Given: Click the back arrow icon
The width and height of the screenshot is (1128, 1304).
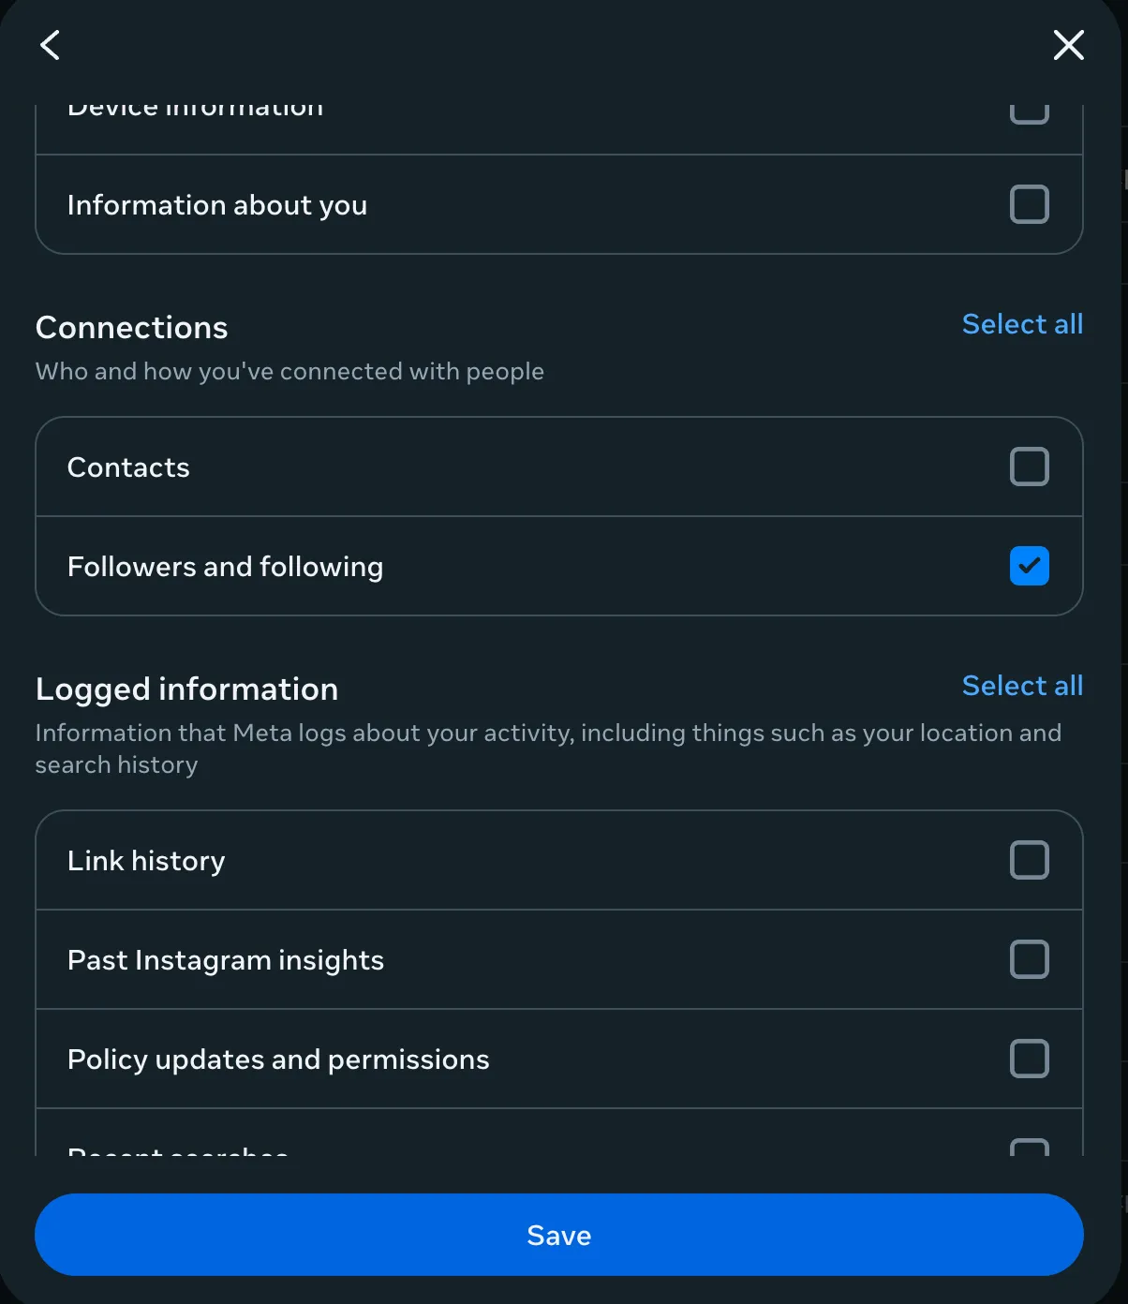Looking at the screenshot, I should point(50,45).
